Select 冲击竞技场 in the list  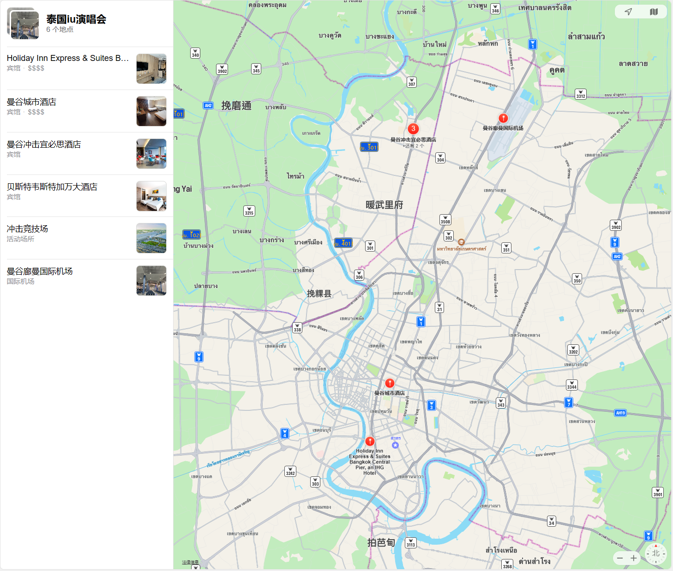[x=87, y=238]
